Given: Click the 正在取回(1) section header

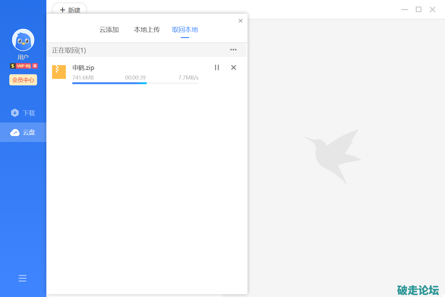Looking at the screenshot, I should (x=69, y=50).
